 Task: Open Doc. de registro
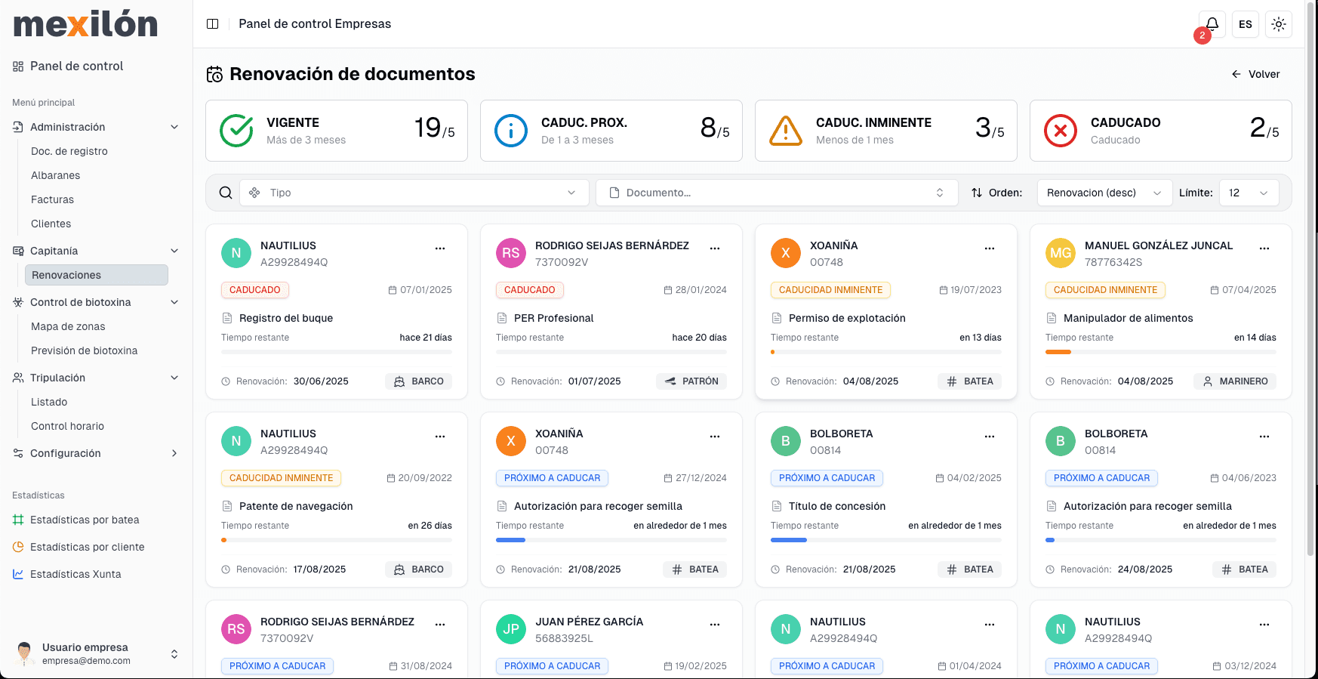coord(69,151)
